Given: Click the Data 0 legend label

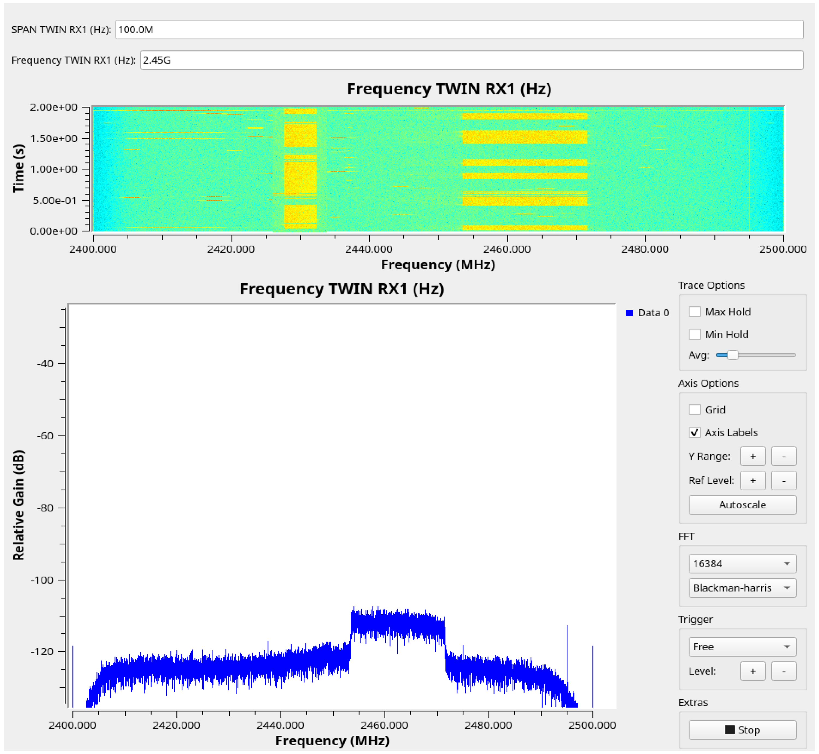Looking at the screenshot, I should [653, 313].
